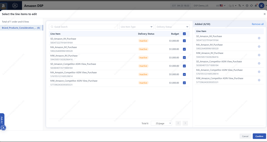Uncheck the MA_Amazon_Competitor ASIN View_Purchase line item
The image size is (267, 142).
pyautogui.click(x=184, y=75)
